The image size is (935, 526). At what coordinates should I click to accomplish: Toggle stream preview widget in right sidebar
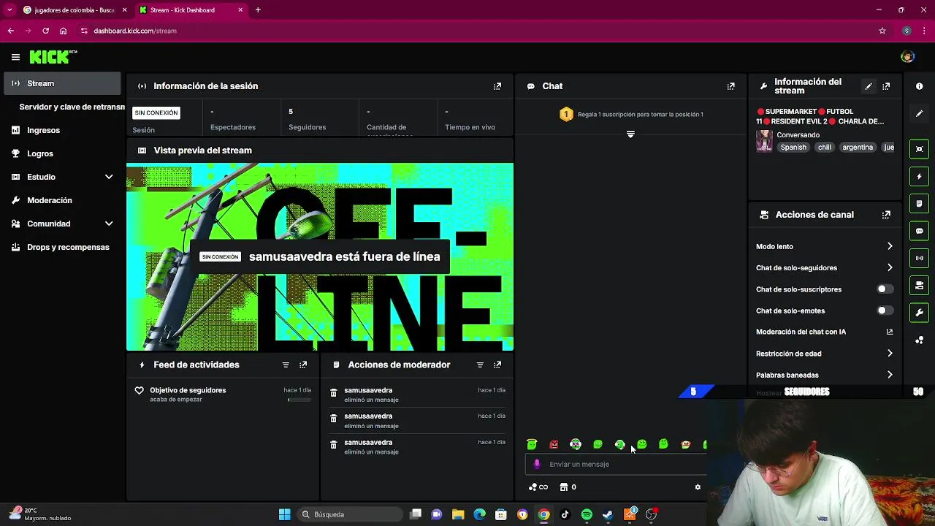919,149
